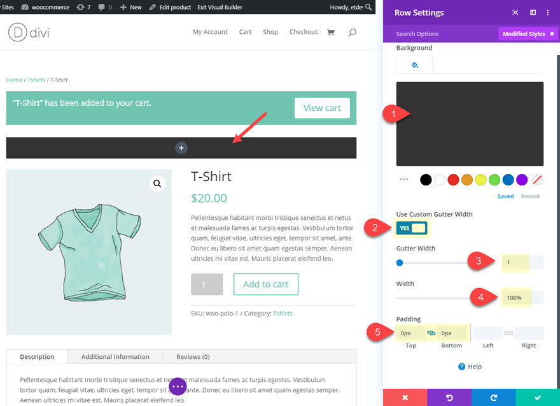The width and height of the screenshot is (560, 406).
Task: Open the purple builder options dots button
Action: tap(178, 386)
